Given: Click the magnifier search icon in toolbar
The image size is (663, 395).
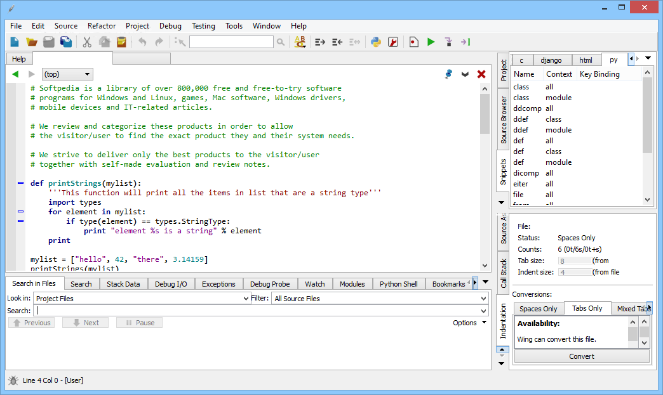Looking at the screenshot, I should click(280, 42).
